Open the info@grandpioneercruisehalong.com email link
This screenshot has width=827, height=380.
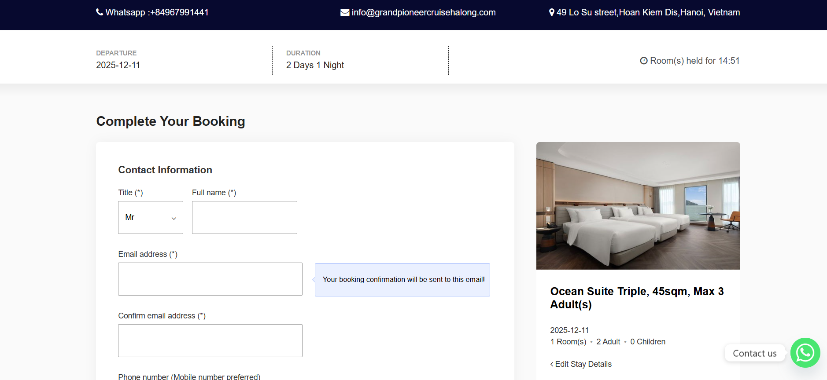pyautogui.click(x=423, y=12)
